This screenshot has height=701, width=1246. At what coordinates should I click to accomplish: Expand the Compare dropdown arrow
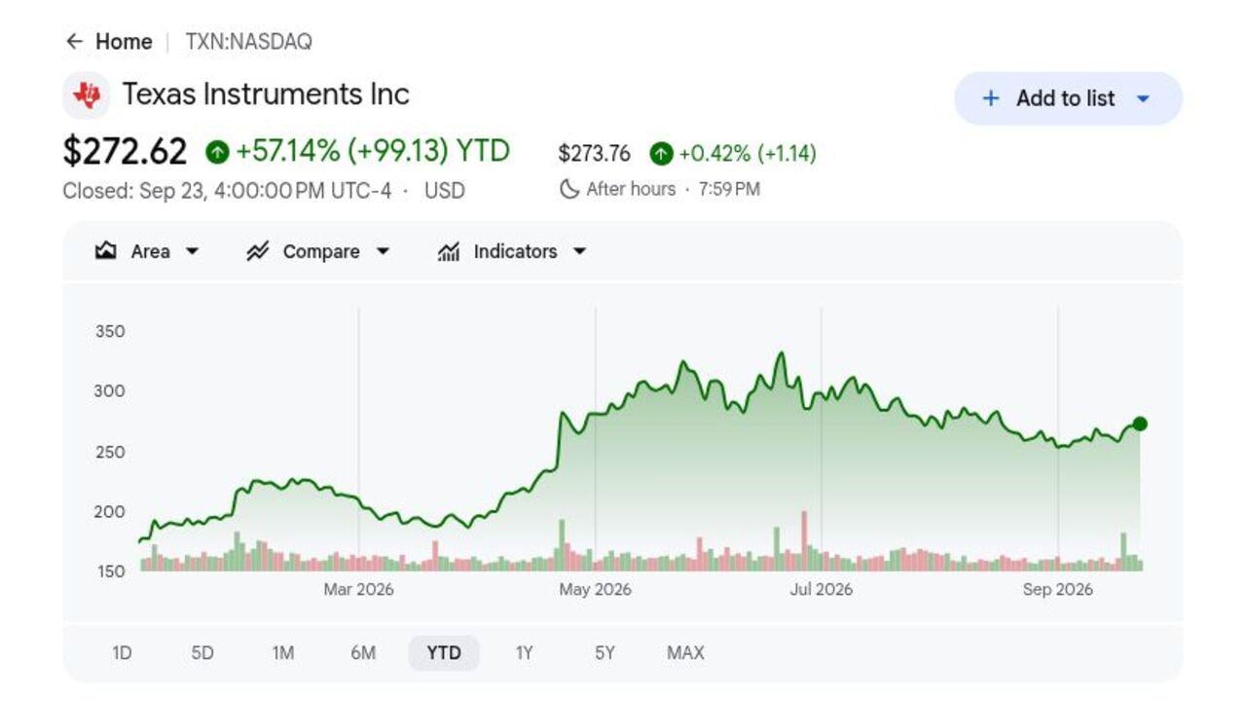point(383,251)
